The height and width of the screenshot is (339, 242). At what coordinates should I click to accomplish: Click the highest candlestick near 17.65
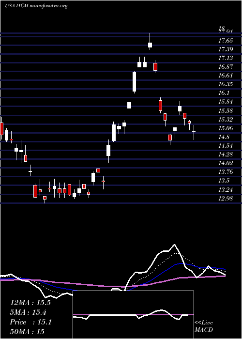pyautogui.click(x=150, y=45)
